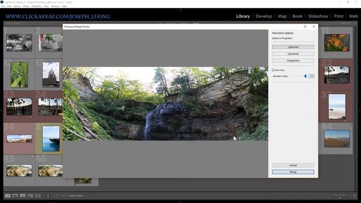This screenshot has height=203, width=361.
Task: Open the Library menu
Action: tap(17, 6)
